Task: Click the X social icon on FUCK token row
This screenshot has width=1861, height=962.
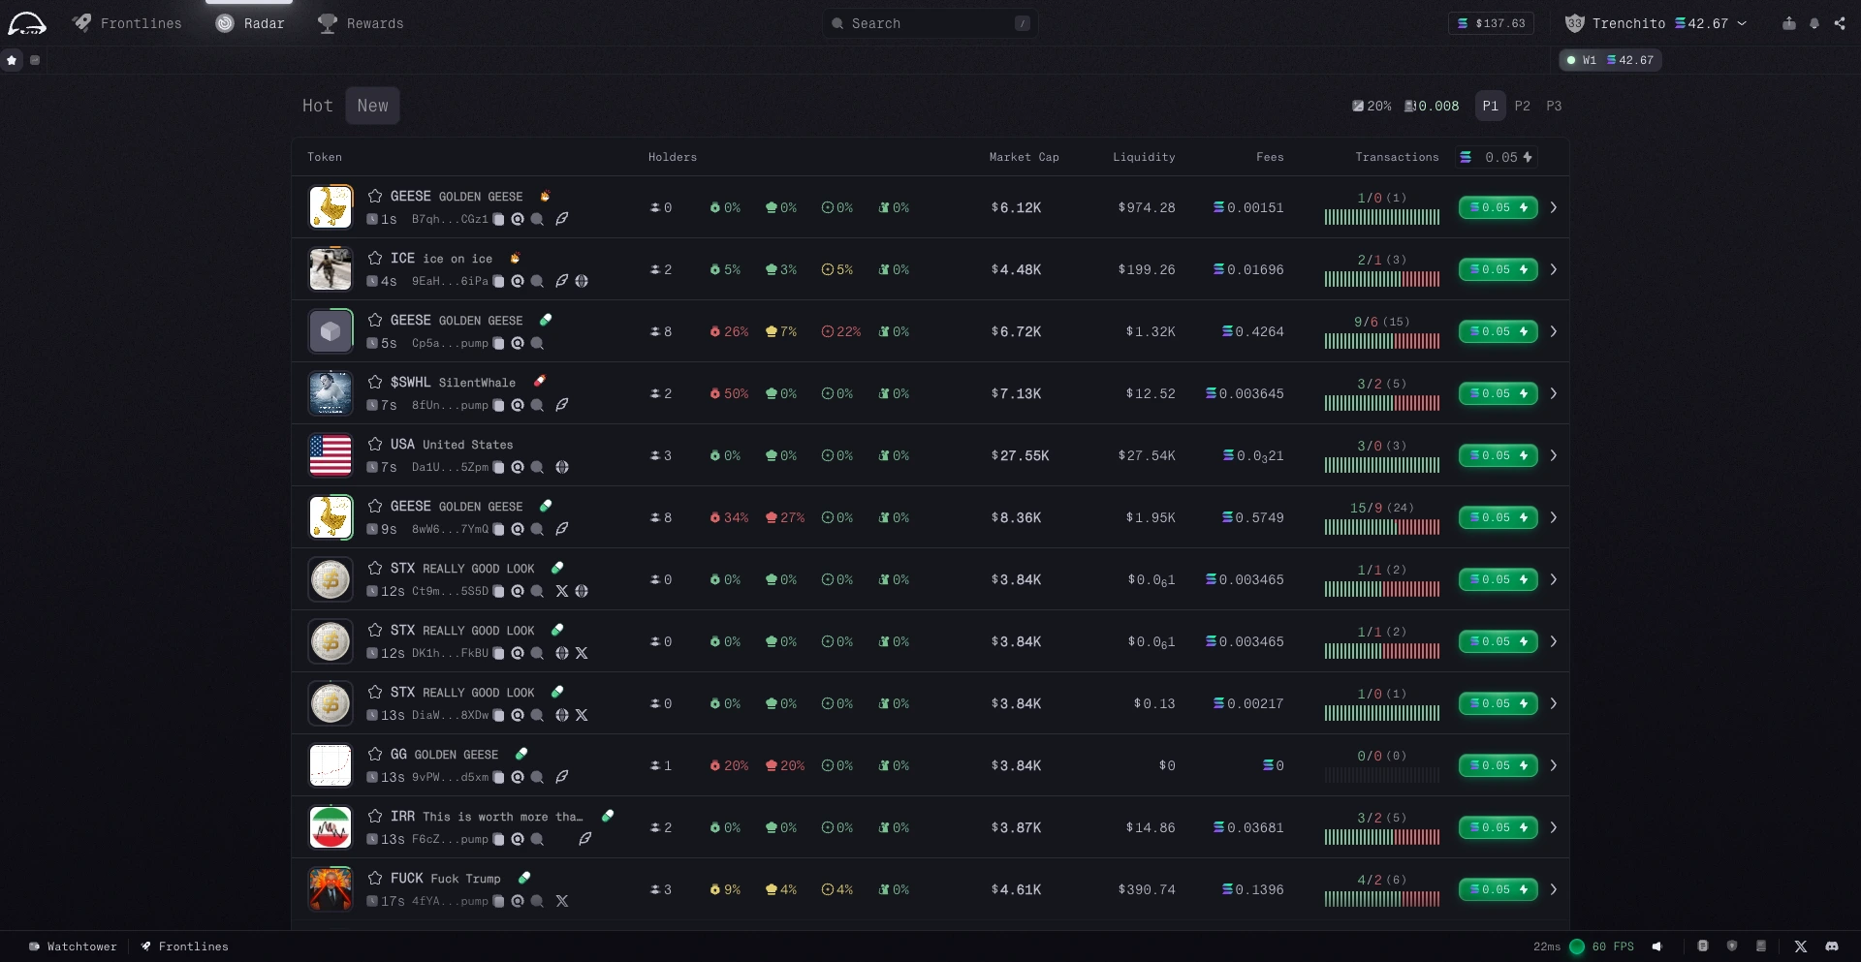Action: [x=562, y=902]
